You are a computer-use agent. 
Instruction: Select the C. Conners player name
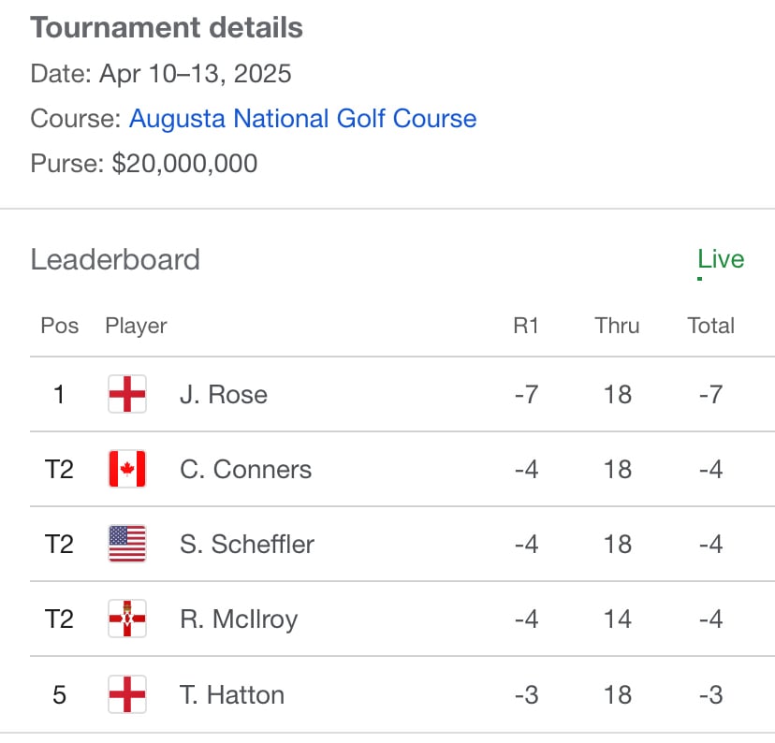[x=245, y=470]
